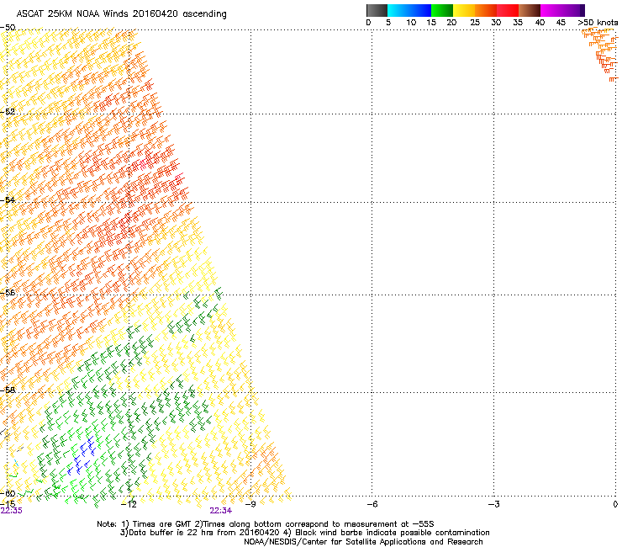Click the -3 longitude label
The width and height of the screenshot is (622, 547).
(493, 504)
